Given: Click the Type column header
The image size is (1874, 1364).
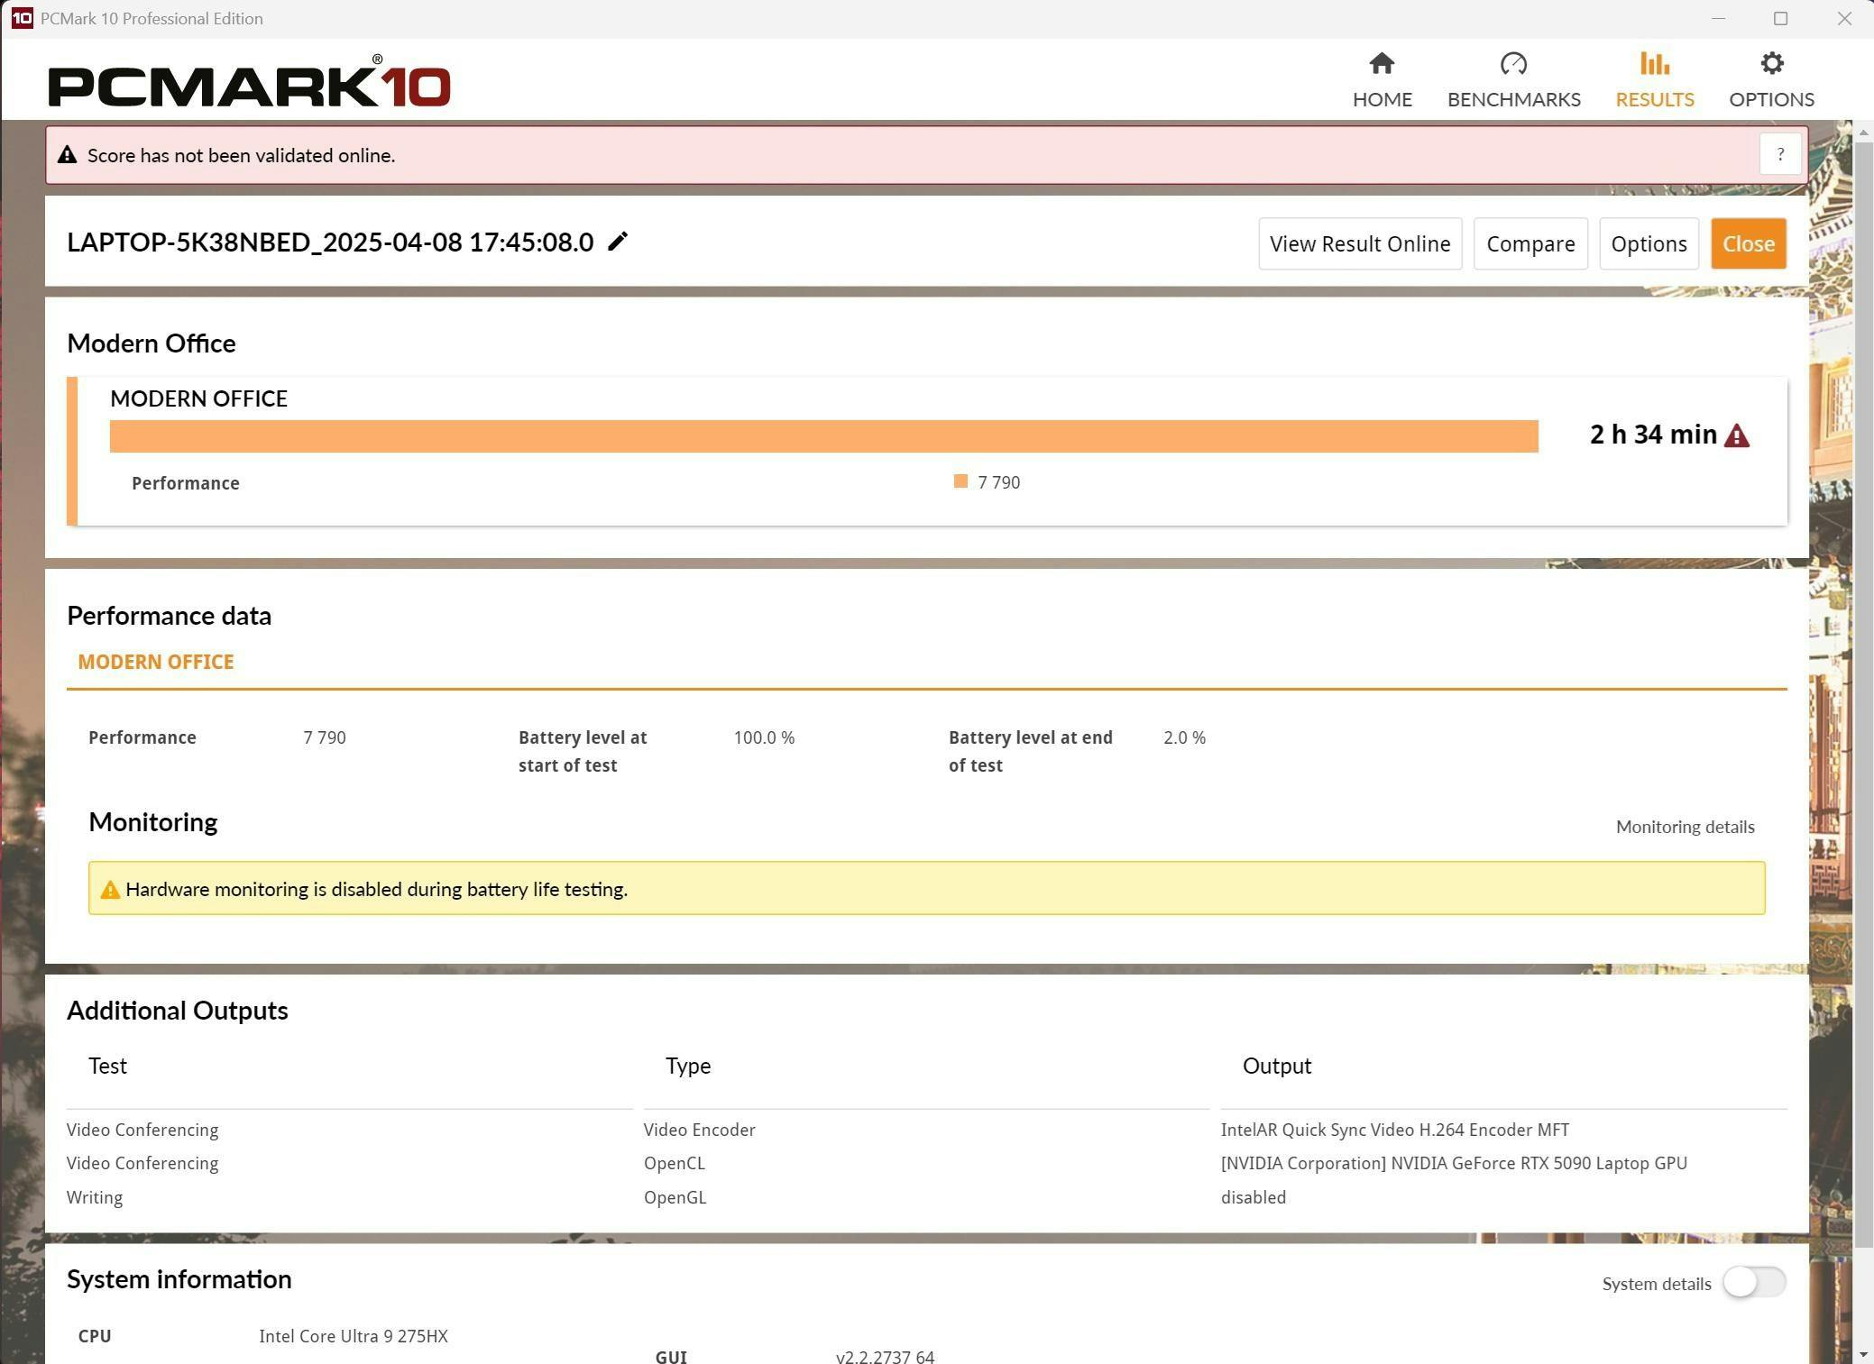Looking at the screenshot, I should coord(688,1066).
